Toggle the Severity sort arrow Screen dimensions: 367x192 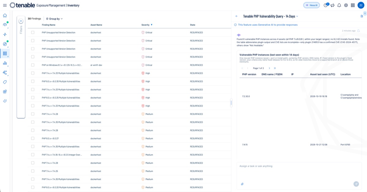click(x=151, y=25)
